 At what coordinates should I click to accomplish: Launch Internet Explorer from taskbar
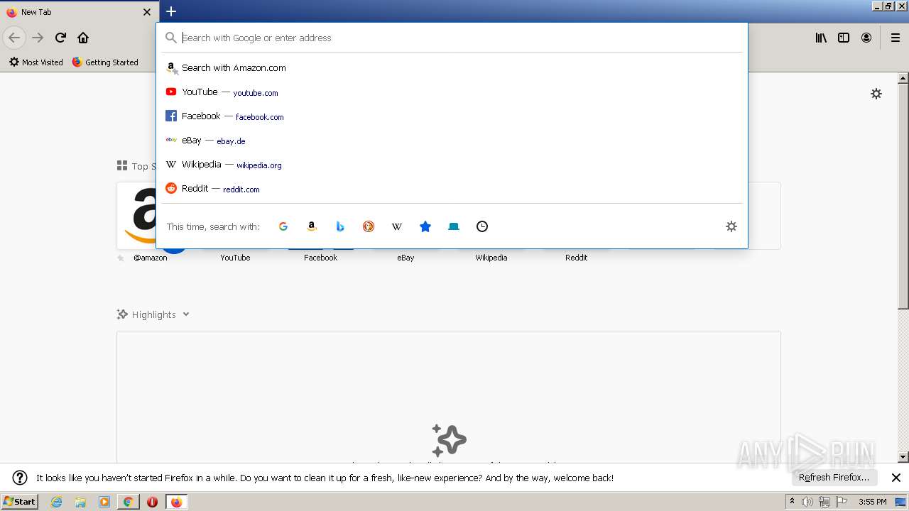tap(57, 502)
